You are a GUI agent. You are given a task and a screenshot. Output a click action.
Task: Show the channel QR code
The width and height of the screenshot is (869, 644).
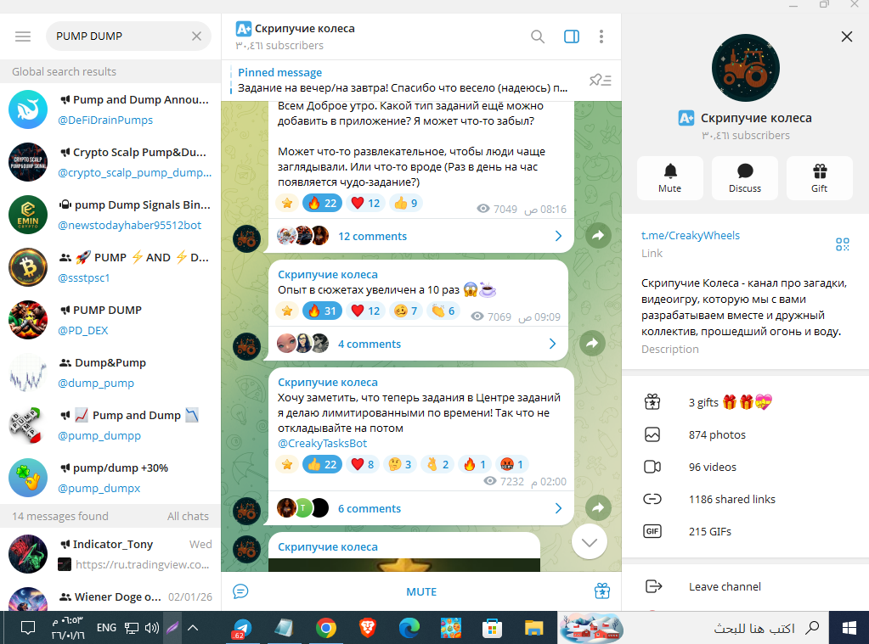pos(843,244)
